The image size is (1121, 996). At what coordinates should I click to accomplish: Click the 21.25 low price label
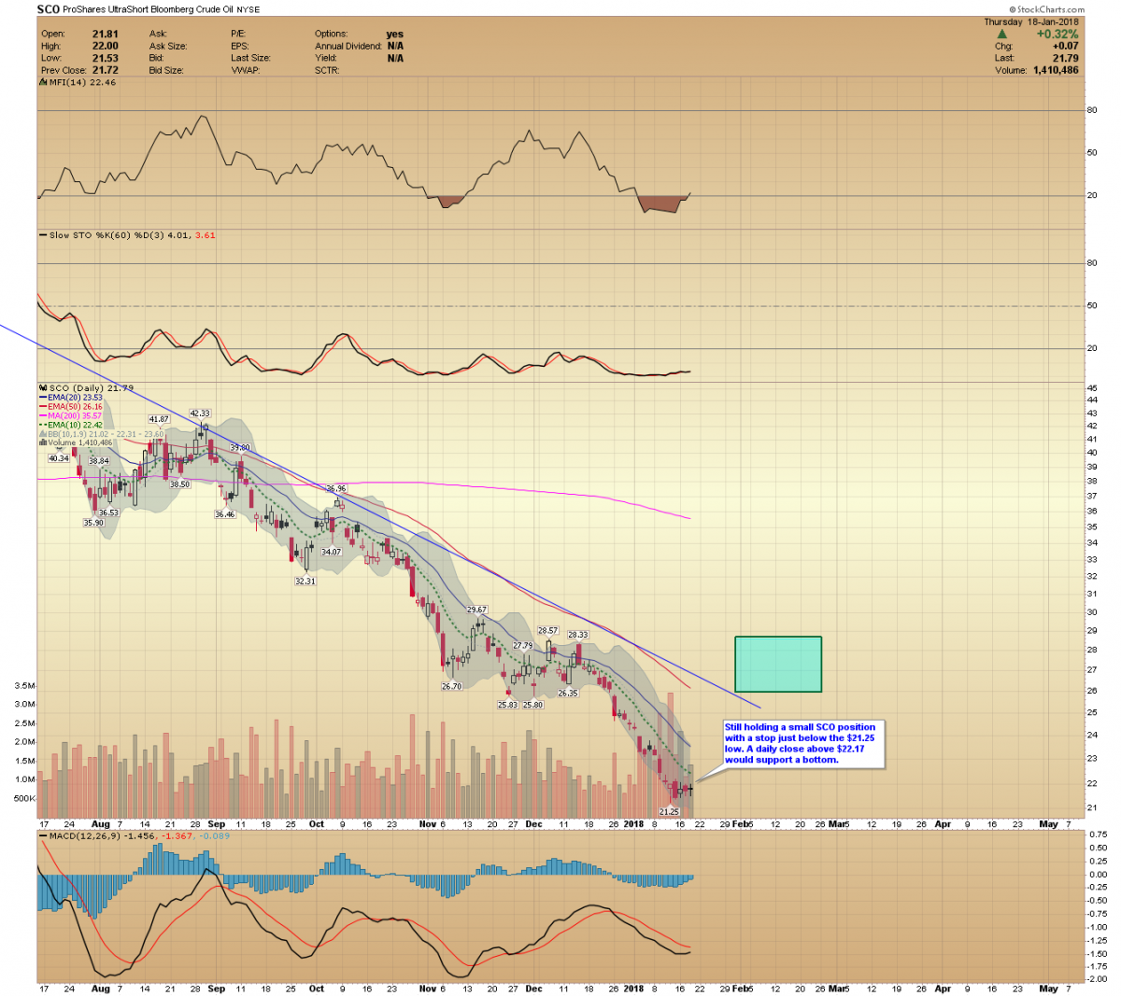click(669, 812)
